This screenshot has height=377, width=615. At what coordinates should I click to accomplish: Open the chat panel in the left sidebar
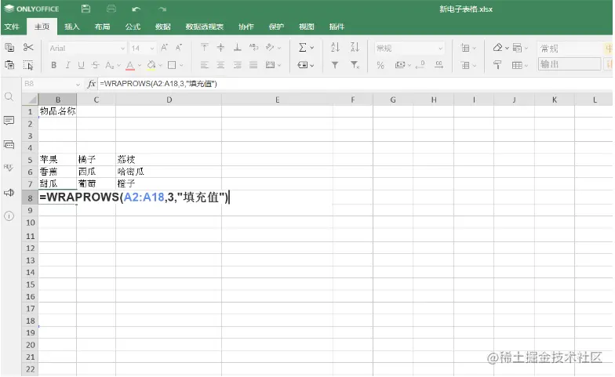click(9, 144)
